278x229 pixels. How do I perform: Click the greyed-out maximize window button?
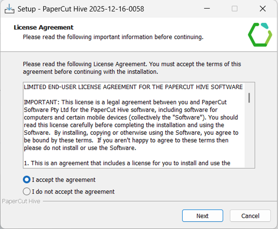(x=234, y=9)
